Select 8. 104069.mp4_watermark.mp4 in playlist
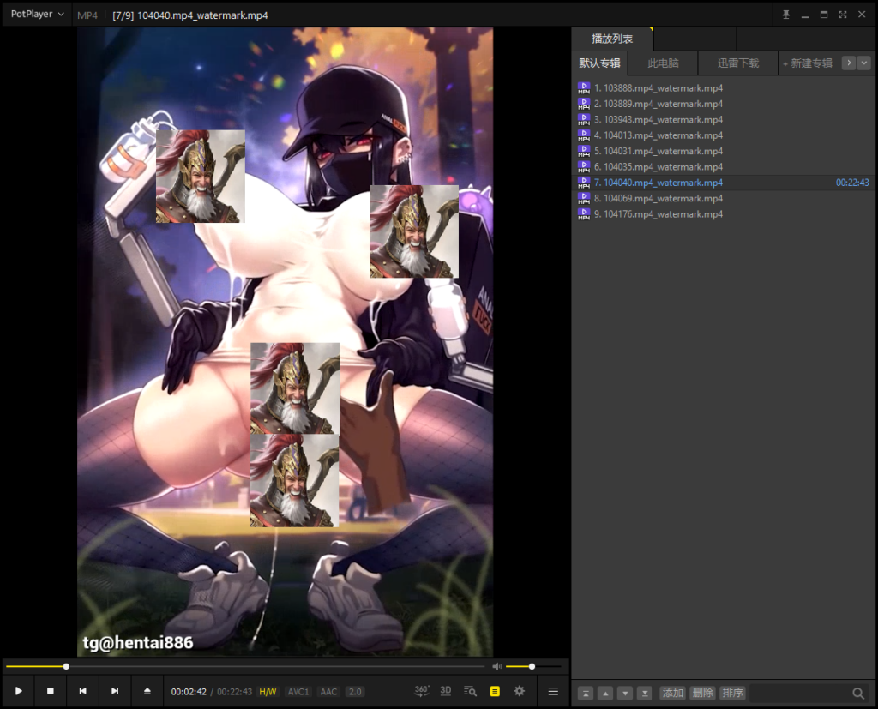 [x=724, y=198]
